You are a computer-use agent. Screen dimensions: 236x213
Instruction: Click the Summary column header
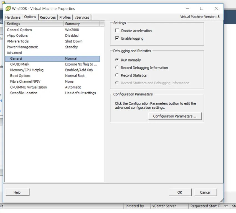[82, 24]
